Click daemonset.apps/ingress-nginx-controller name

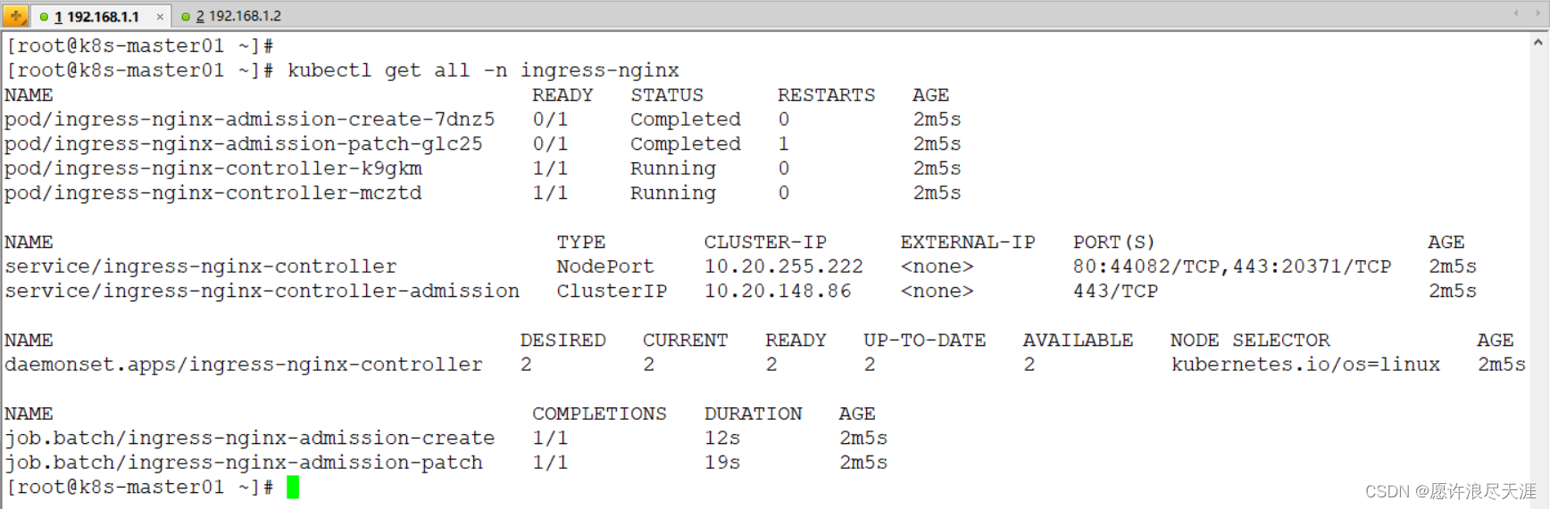(243, 365)
